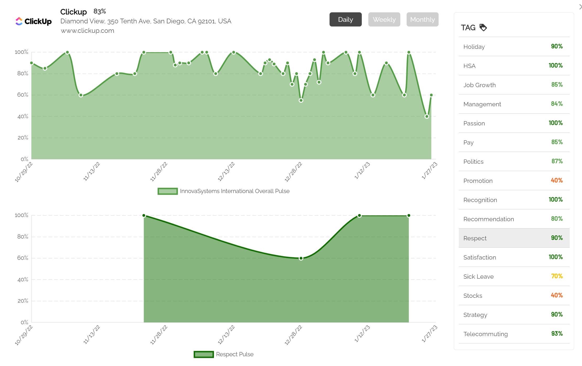
Task: Click the Clickup company name heading
Action: (73, 12)
